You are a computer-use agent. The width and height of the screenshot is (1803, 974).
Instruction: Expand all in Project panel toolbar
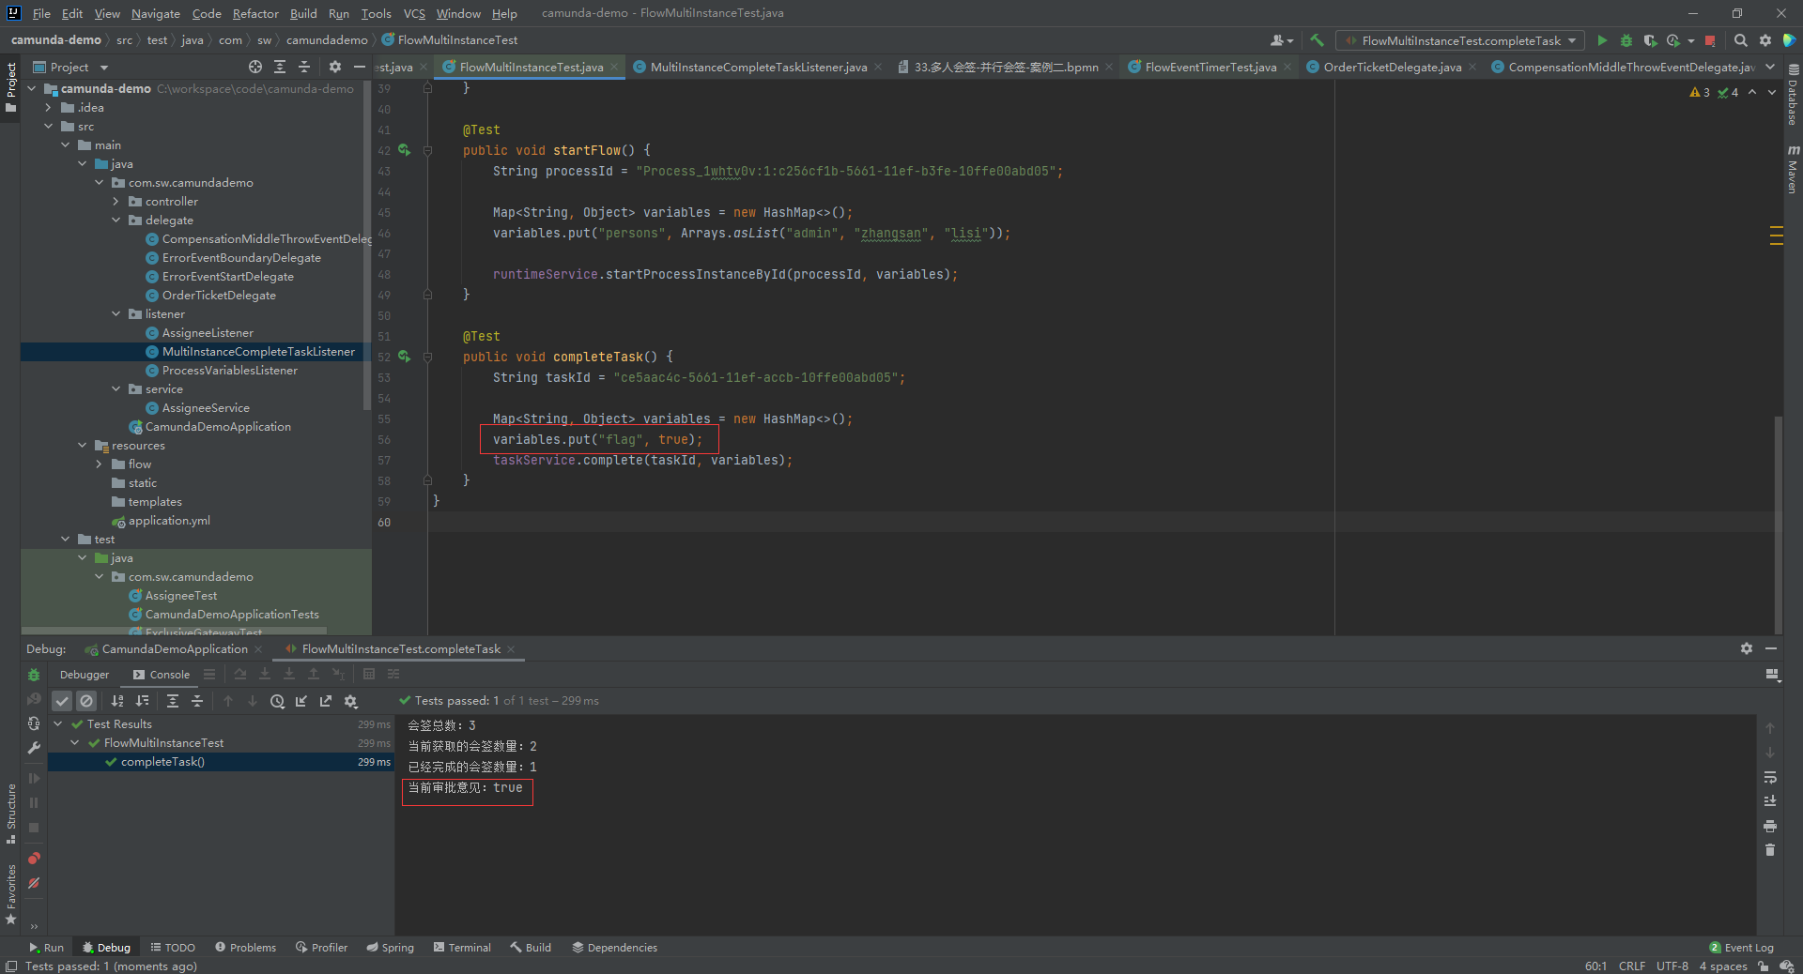[280, 67]
